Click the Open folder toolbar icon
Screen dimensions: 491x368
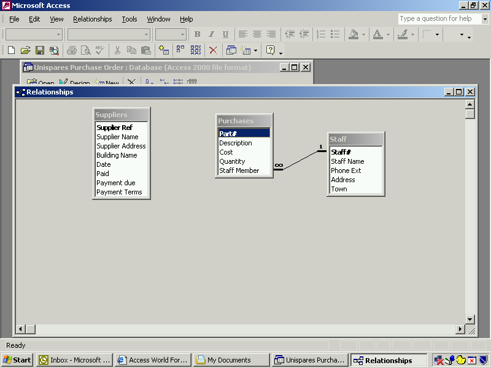pos(25,50)
